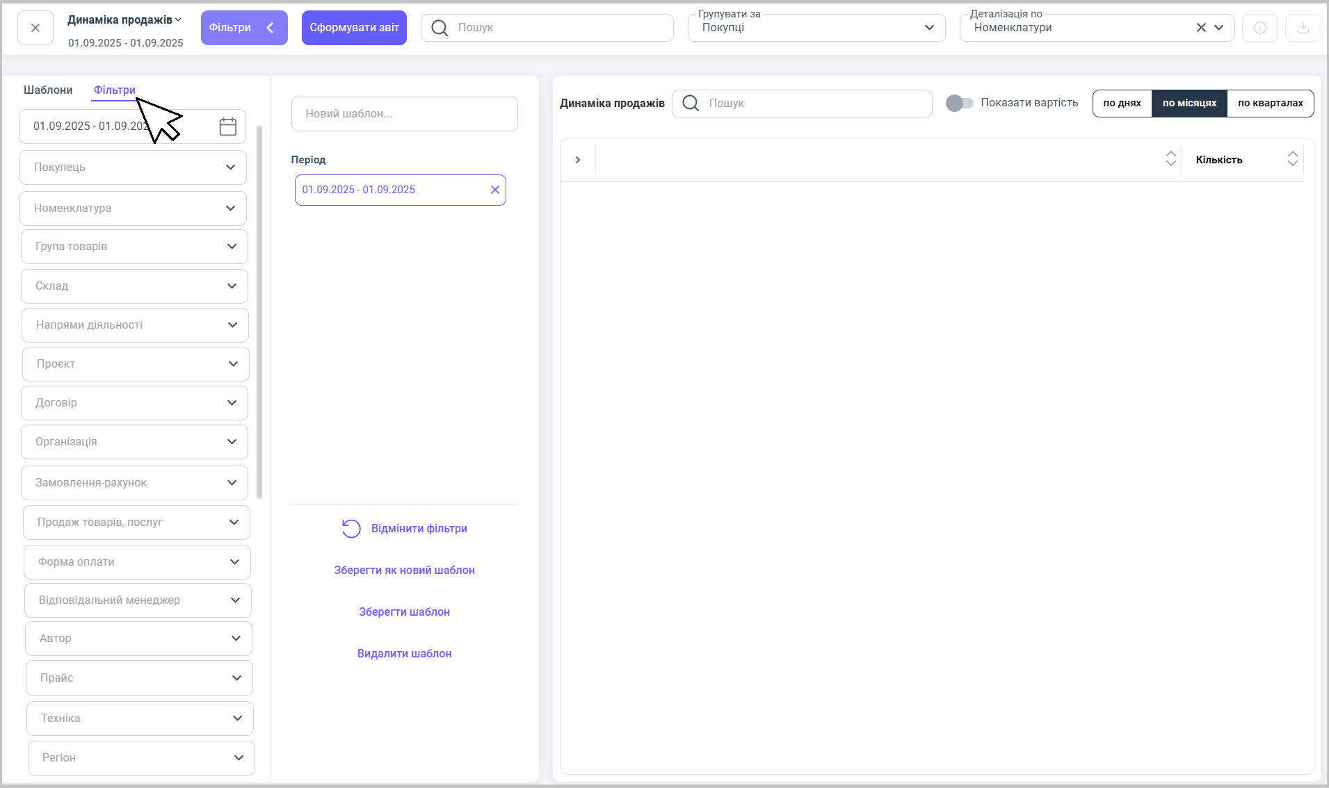The height and width of the screenshot is (788, 1329).
Task: Click the X close icon at top left
Action: tap(35, 28)
